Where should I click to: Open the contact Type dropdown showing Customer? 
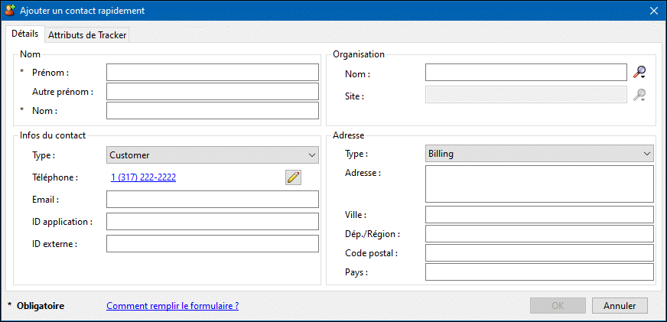tap(212, 154)
